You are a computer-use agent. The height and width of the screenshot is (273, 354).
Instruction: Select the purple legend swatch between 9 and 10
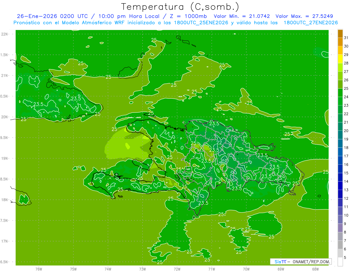point(340,219)
